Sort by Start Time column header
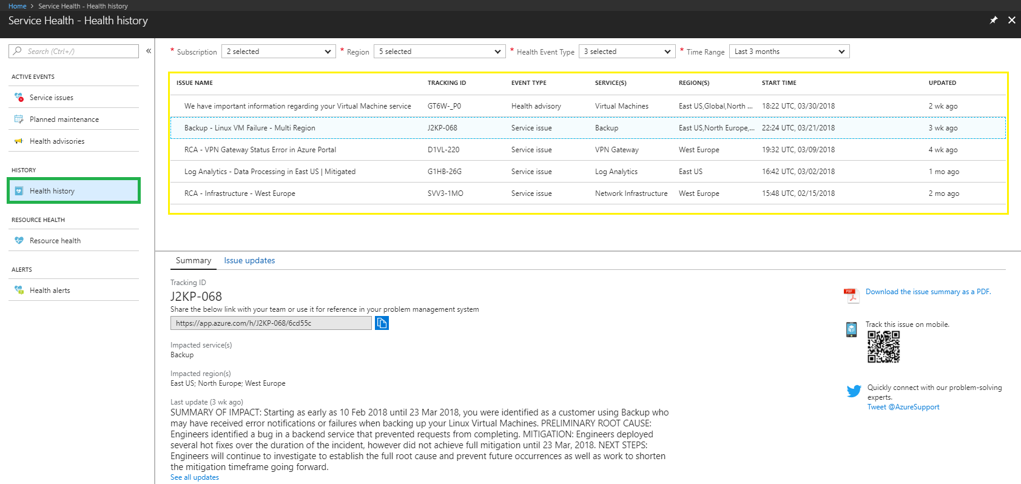The height and width of the screenshot is (484, 1021). (x=780, y=83)
